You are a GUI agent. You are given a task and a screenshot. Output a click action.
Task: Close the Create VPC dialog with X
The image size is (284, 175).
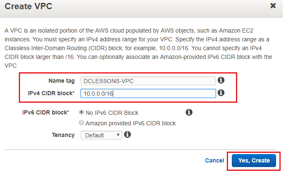[273, 6]
